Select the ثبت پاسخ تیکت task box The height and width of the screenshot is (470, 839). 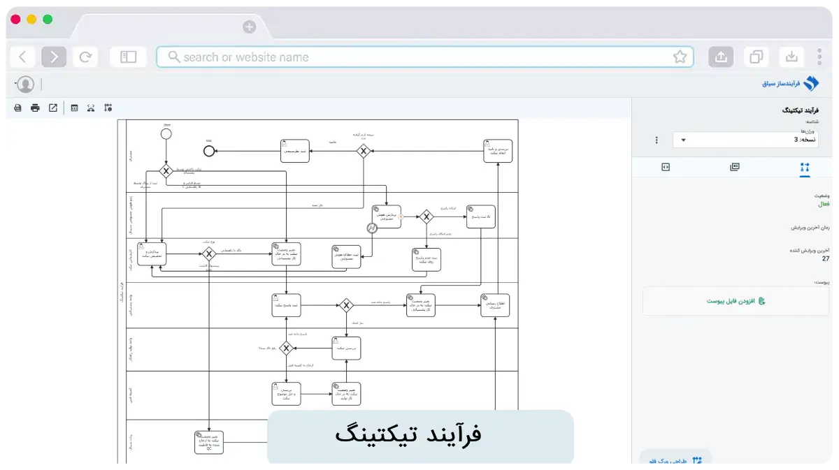pos(287,305)
